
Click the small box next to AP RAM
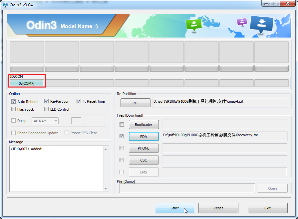click(76, 121)
